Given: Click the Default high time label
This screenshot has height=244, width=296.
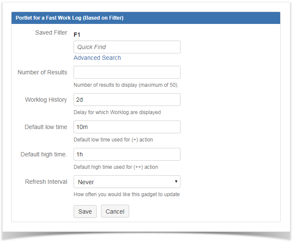Looking at the screenshot, I should coord(44,154).
